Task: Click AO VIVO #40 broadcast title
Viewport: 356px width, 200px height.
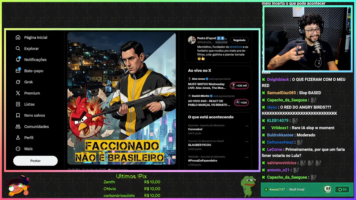Action: [209, 103]
